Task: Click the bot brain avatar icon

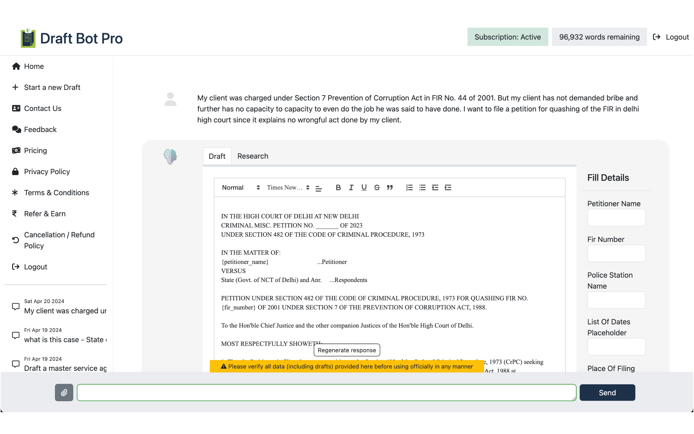Action: point(170,157)
